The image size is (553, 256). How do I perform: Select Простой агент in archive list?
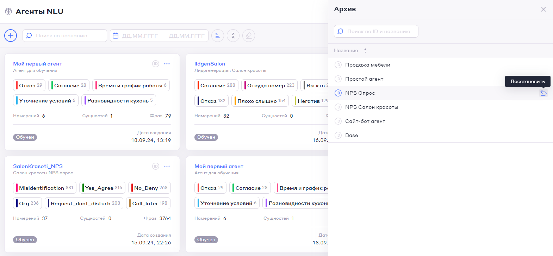[x=364, y=79]
